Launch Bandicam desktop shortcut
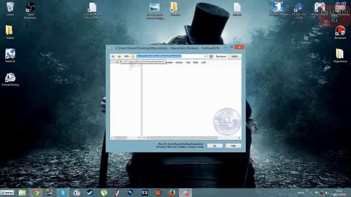The width and height of the screenshot is (351, 197). coord(340,32)
